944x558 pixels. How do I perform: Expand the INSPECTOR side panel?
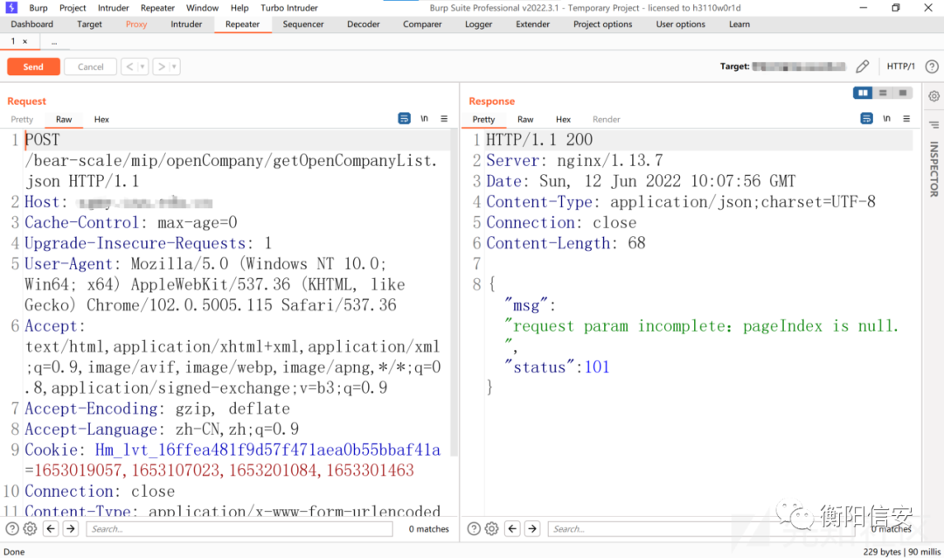[x=934, y=169]
